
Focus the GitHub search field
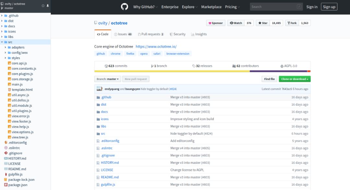coord(276,7)
